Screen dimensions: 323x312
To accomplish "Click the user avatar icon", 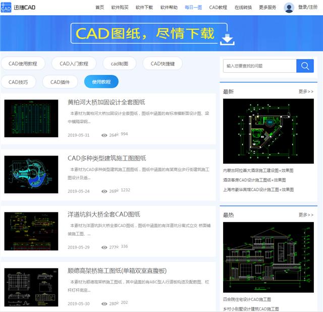I will tap(289, 8).
